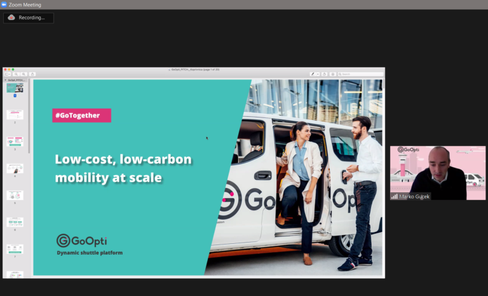Jump to page 3 thumbnail
The height and width of the screenshot is (296, 488).
click(15, 141)
